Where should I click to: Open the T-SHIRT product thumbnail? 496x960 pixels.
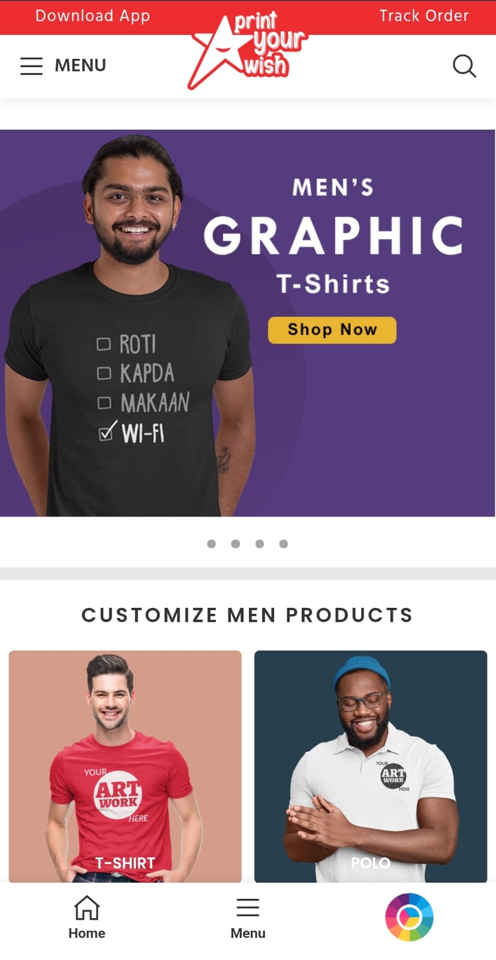pyautogui.click(x=125, y=766)
